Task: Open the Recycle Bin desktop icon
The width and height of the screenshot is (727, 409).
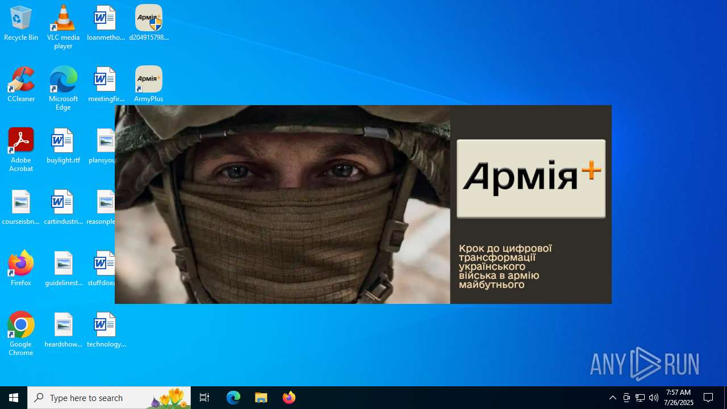Action: click(21, 24)
